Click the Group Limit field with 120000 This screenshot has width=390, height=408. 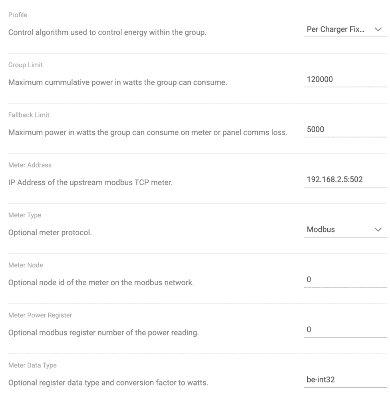345,79
